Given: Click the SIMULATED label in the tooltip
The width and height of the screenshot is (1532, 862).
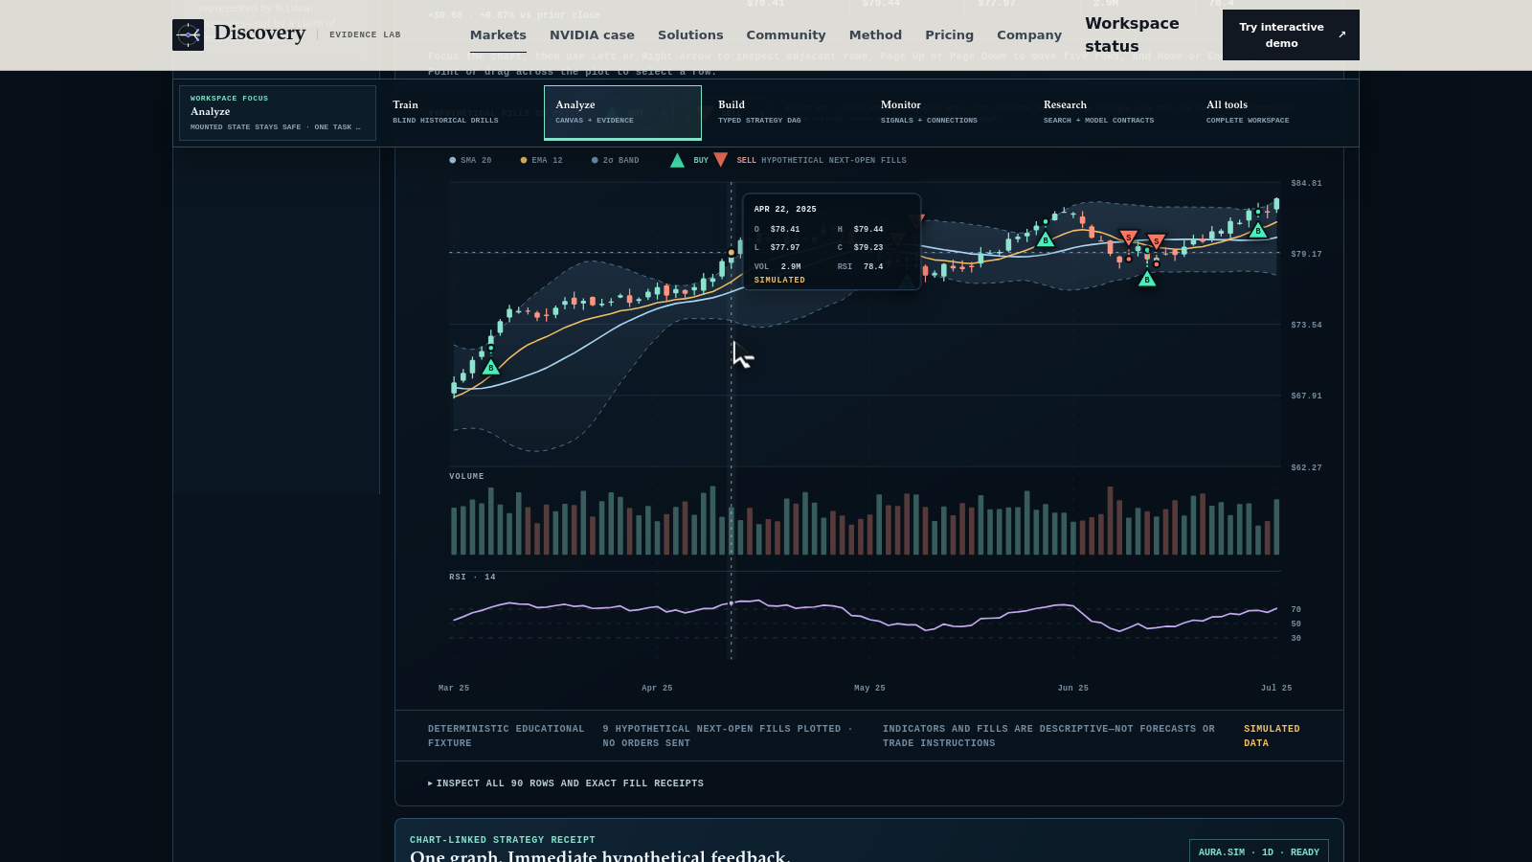Looking at the screenshot, I should pos(779,280).
